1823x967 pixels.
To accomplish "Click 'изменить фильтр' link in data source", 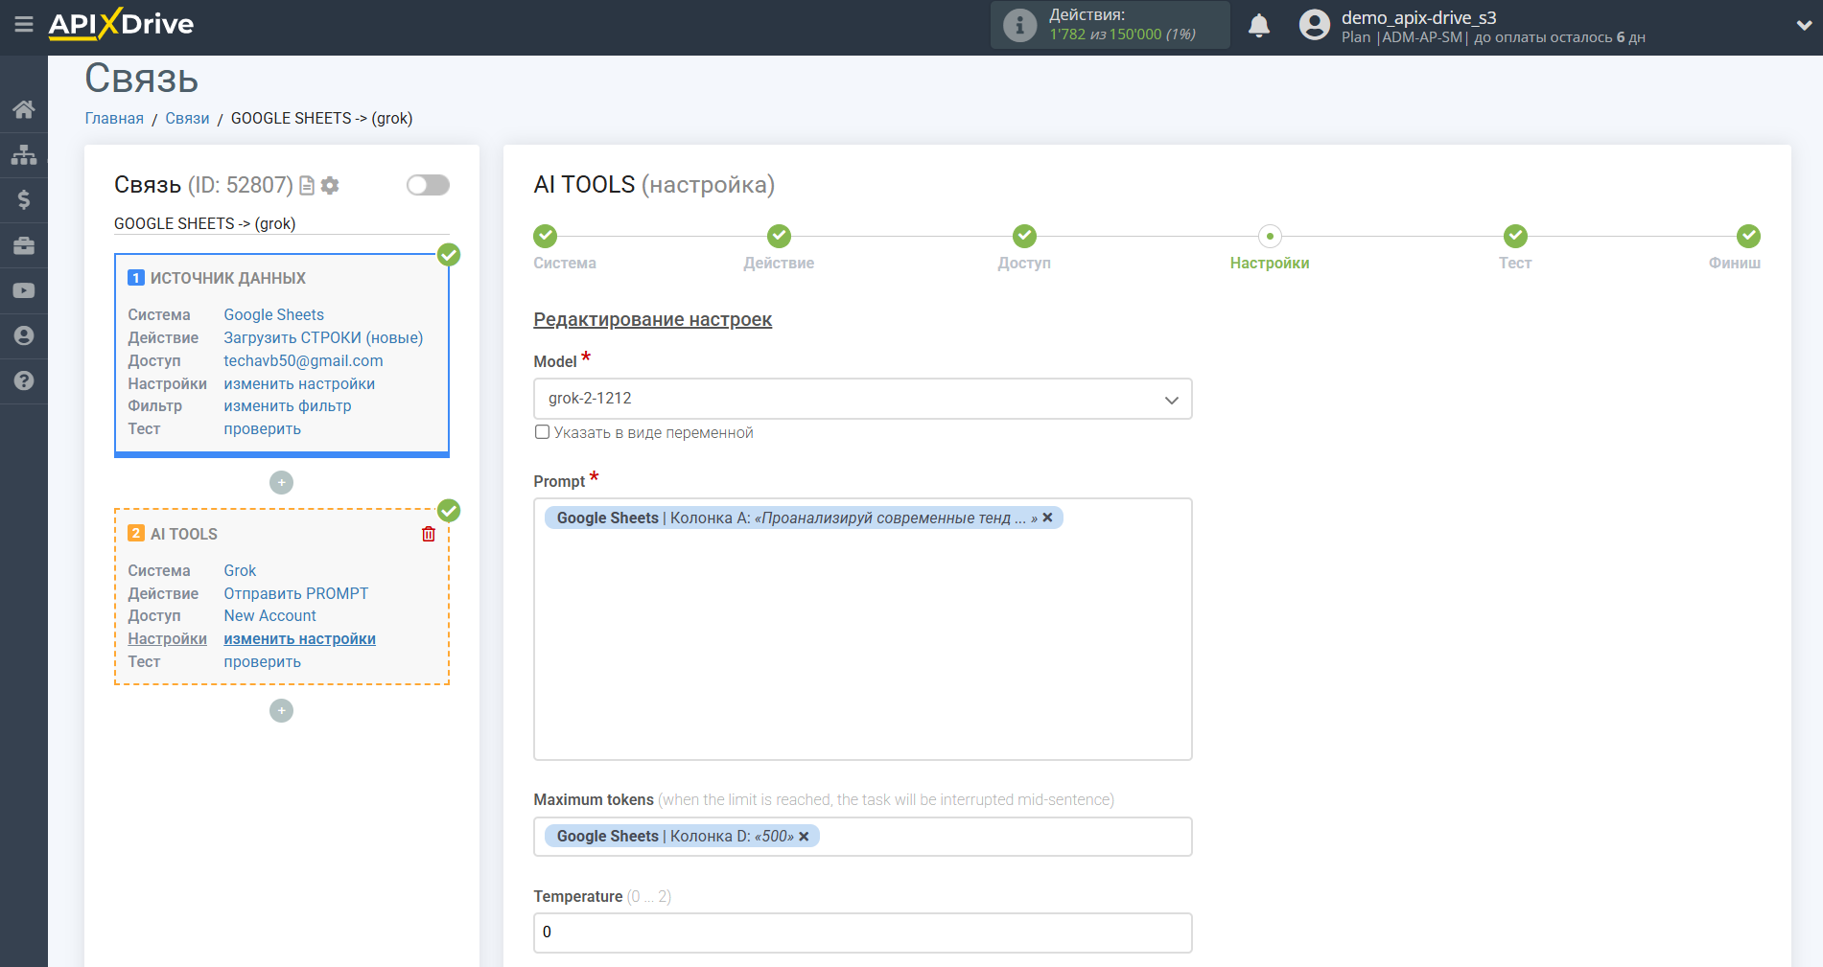I will point(288,405).
